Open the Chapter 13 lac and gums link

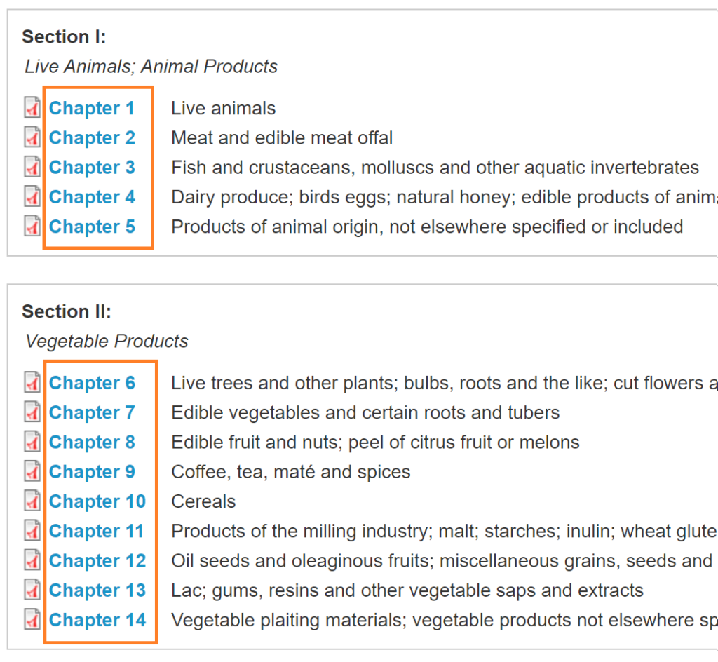coord(97,590)
